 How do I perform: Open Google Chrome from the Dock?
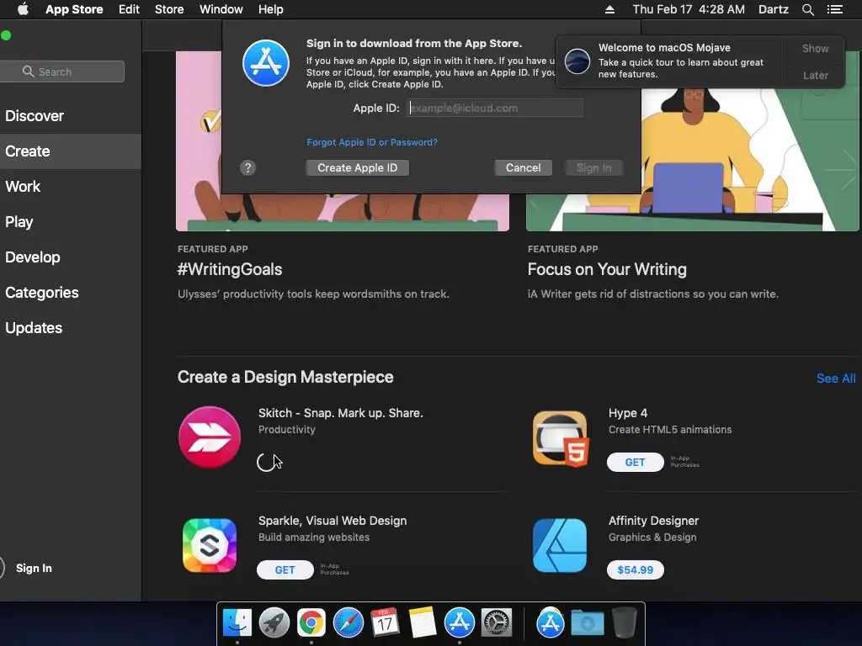(x=311, y=623)
